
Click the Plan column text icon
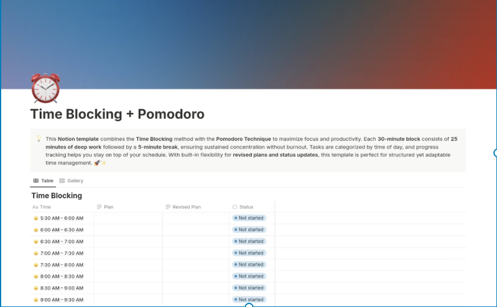coord(99,207)
